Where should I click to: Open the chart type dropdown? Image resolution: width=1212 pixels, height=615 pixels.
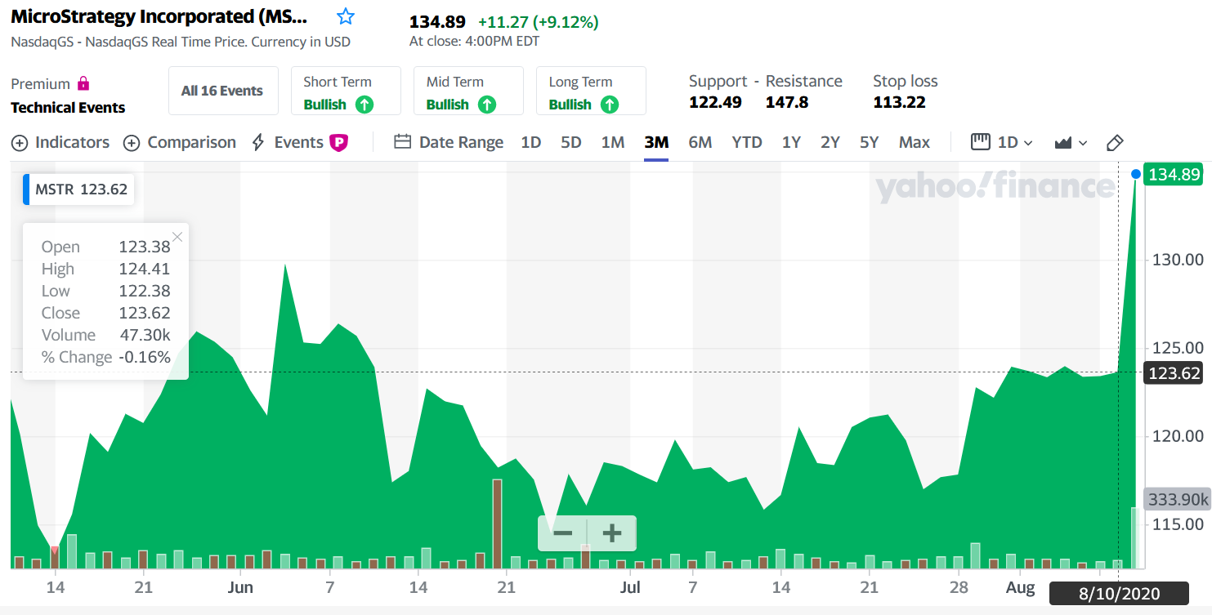coord(1071,143)
